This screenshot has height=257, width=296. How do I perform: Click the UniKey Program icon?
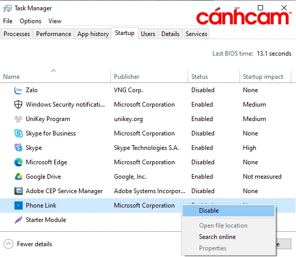tap(19, 119)
